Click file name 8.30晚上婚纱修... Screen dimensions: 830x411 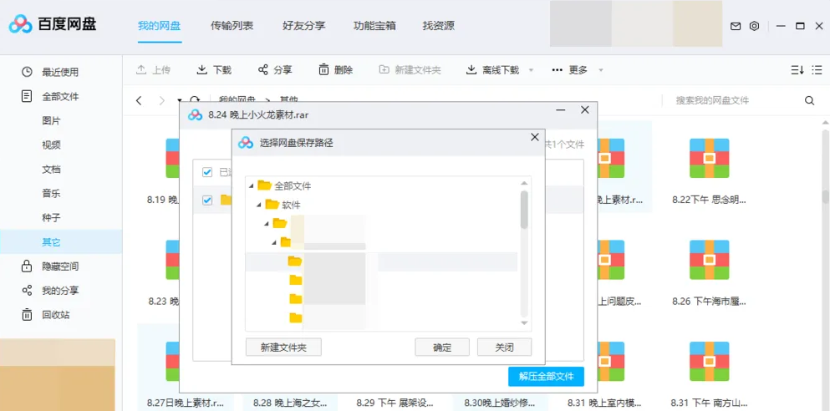(x=500, y=403)
